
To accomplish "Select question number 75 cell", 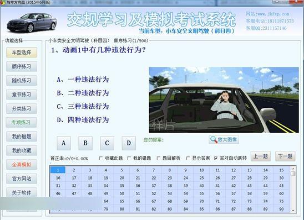I will tap(281, 201).
